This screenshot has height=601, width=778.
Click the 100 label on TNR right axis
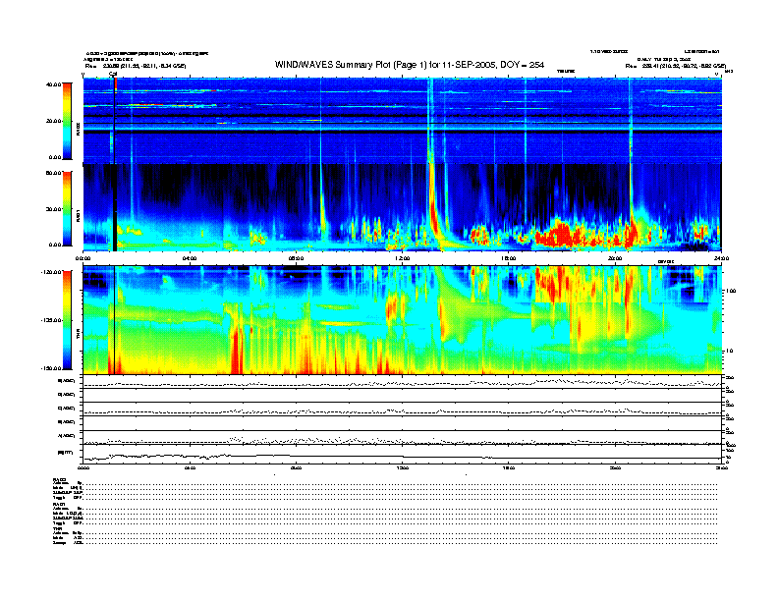(731, 291)
